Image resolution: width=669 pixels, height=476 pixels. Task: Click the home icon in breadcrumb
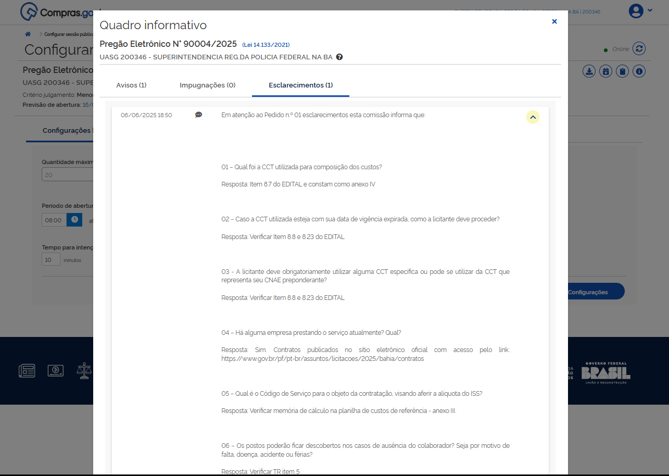click(28, 34)
